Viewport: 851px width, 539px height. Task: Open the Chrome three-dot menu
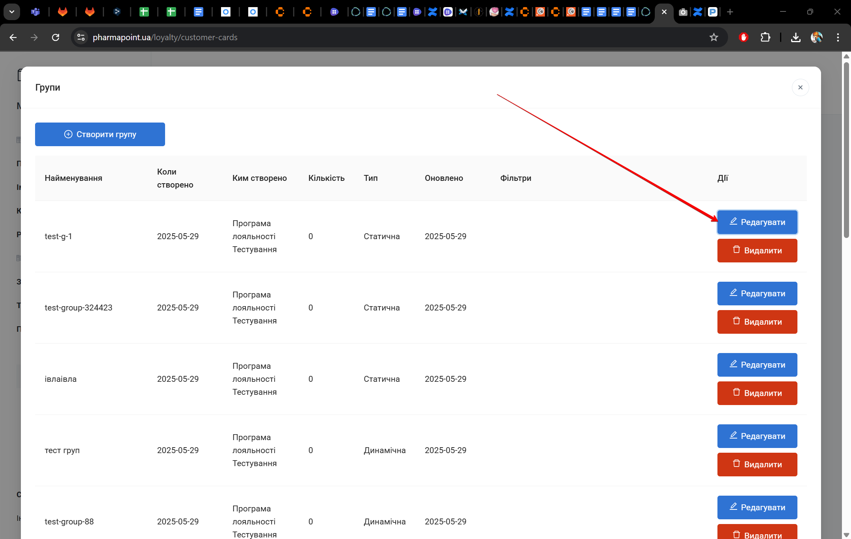(x=838, y=37)
